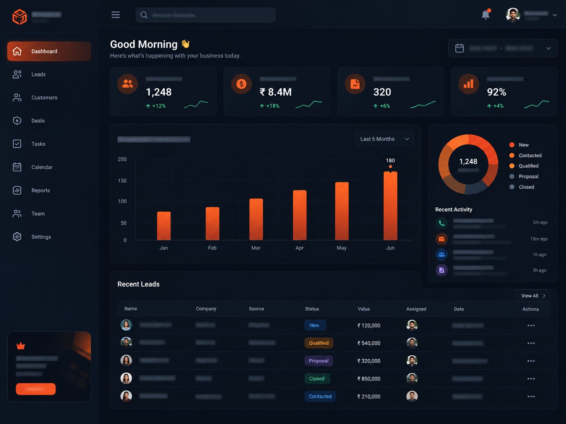
Task: Click the file activity icon from 3h ago
Action: click(x=441, y=270)
